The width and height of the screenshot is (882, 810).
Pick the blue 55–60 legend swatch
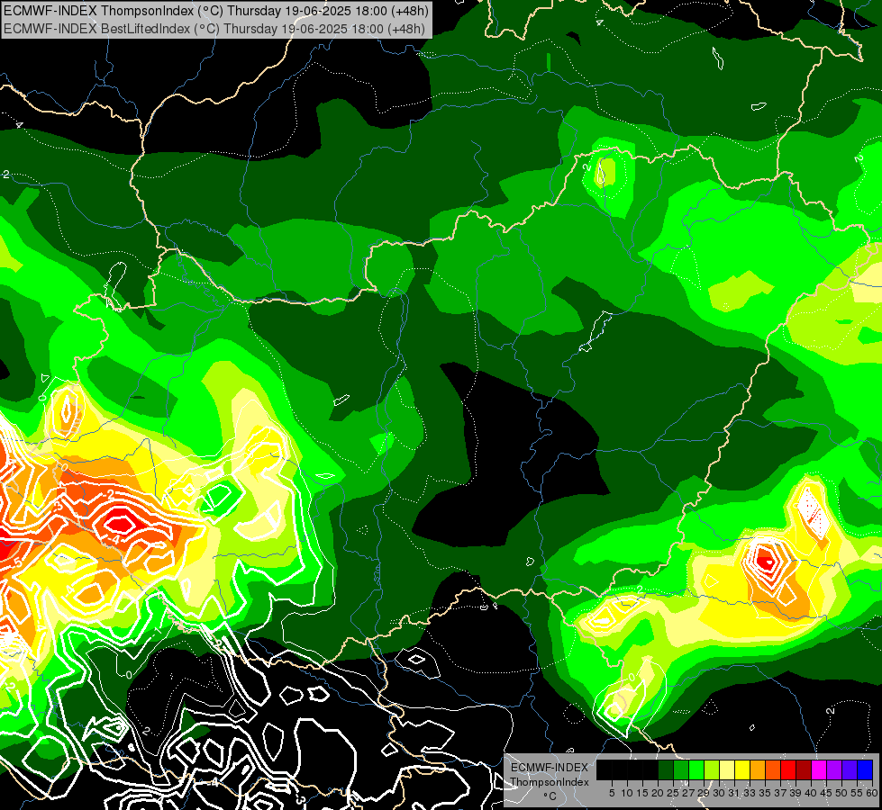(865, 770)
